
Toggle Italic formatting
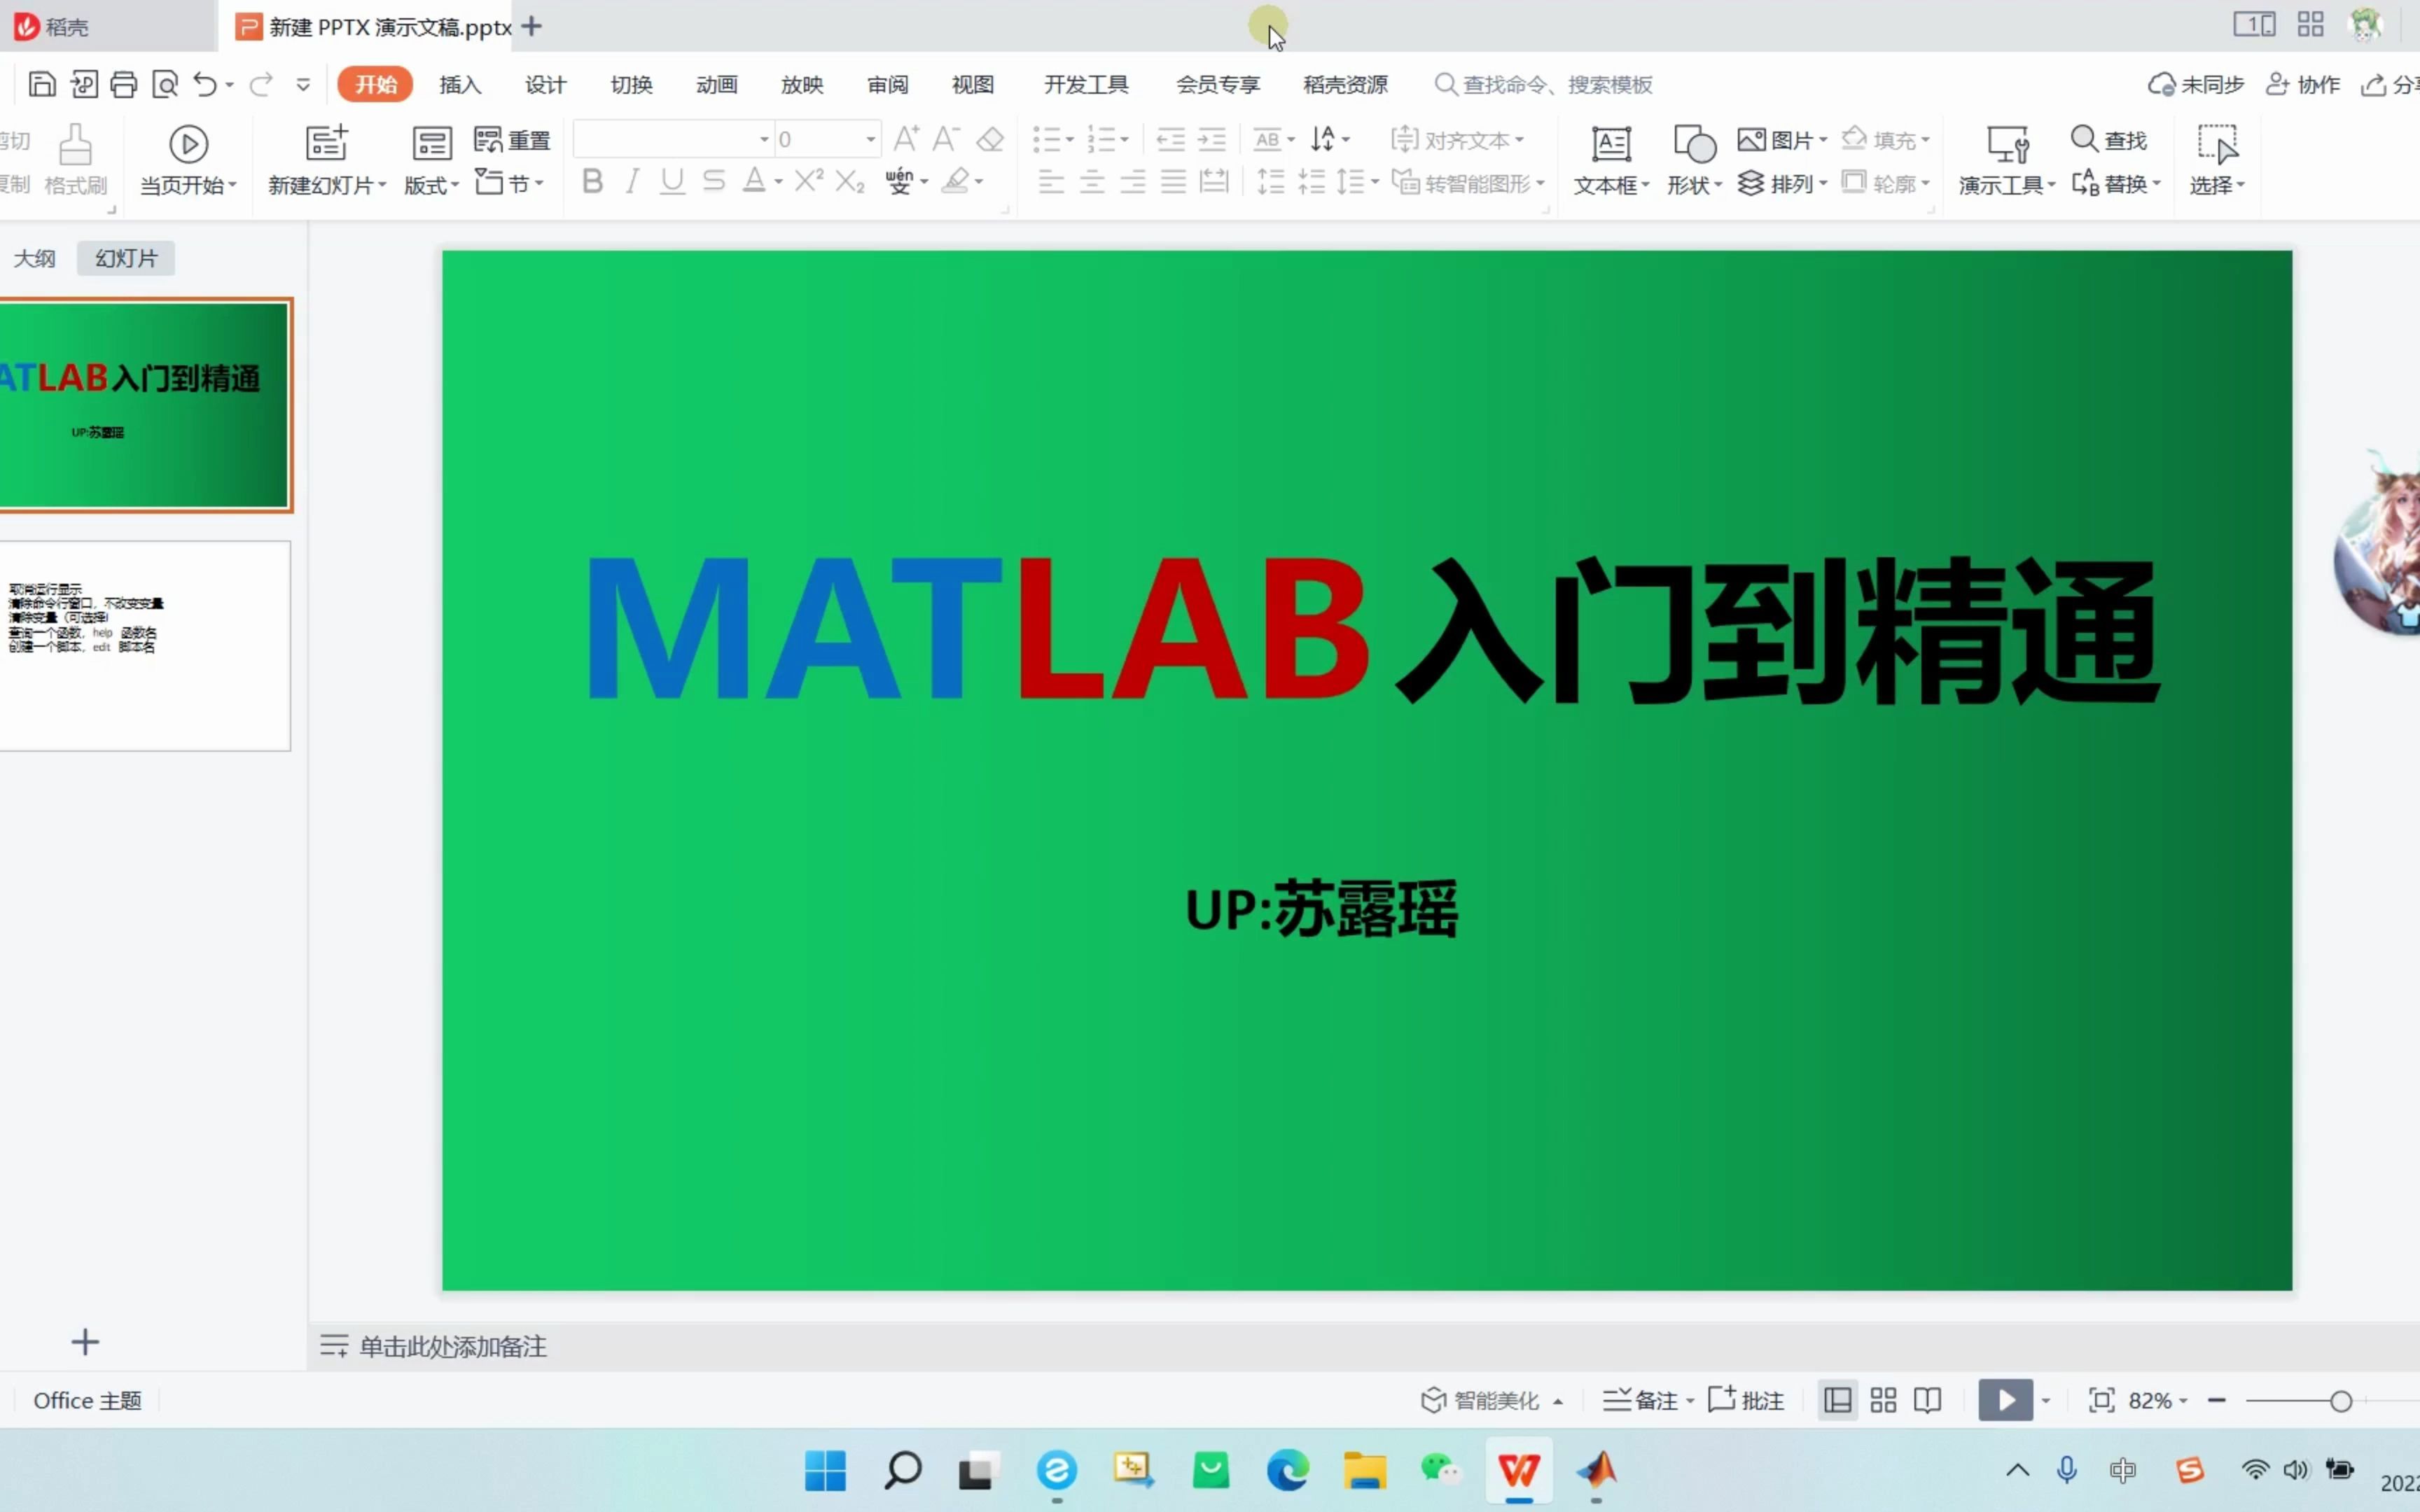632,181
